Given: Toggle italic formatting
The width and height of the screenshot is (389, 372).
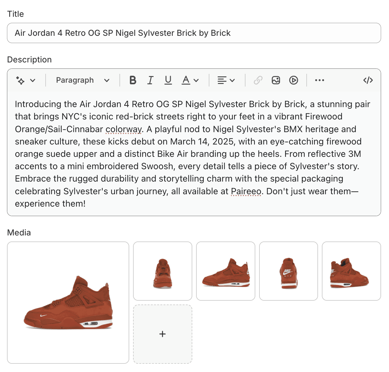Looking at the screenshot, I should 150,80.
